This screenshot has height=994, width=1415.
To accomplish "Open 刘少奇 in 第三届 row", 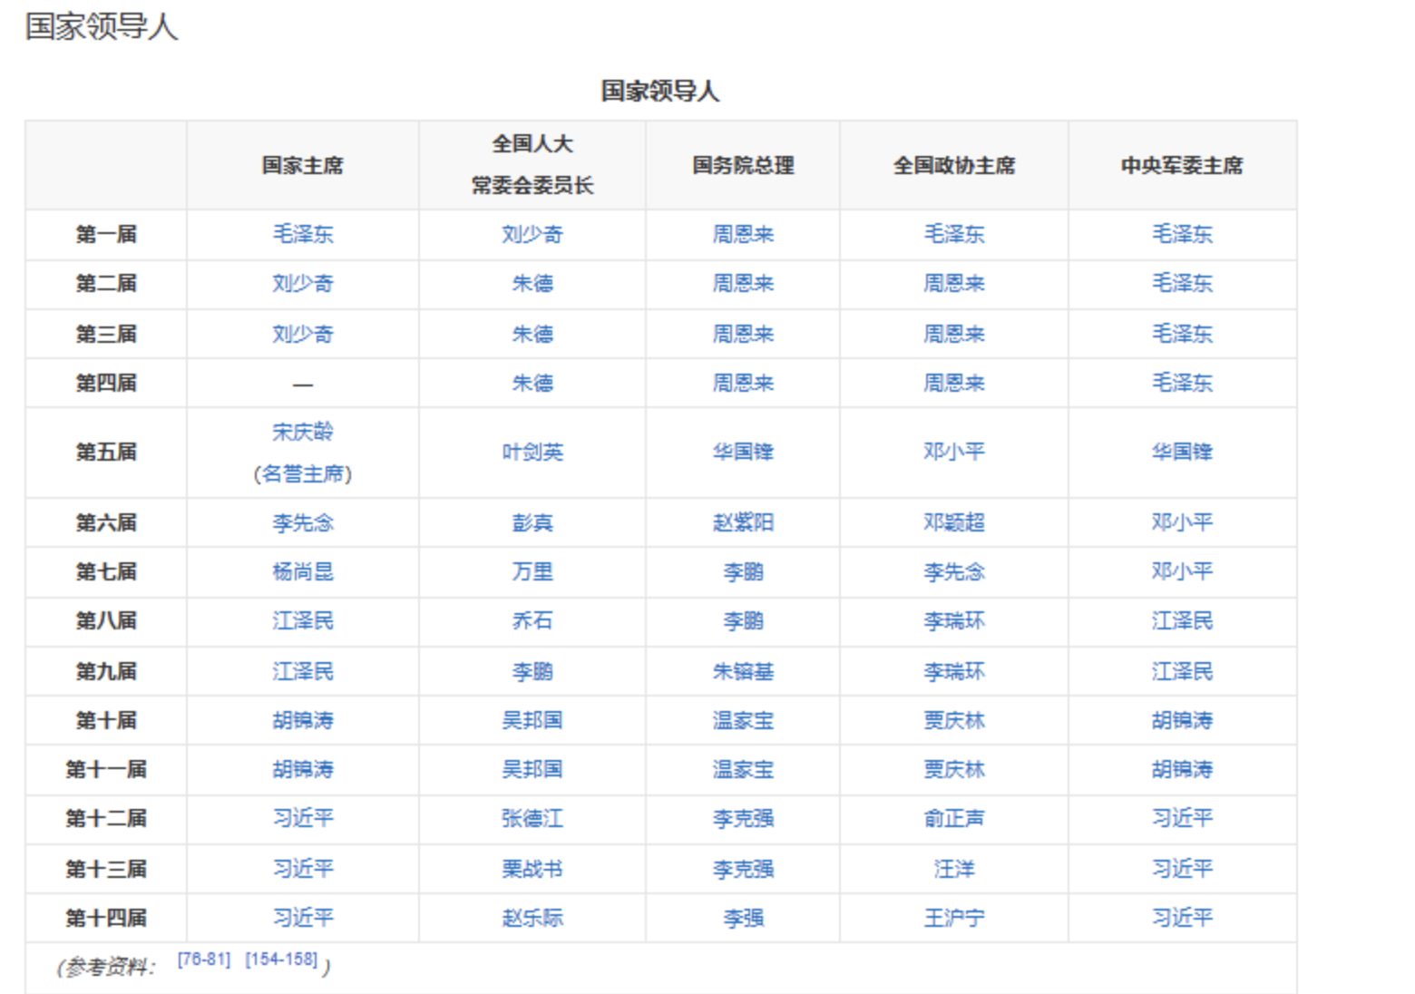I will pos(303,334).
